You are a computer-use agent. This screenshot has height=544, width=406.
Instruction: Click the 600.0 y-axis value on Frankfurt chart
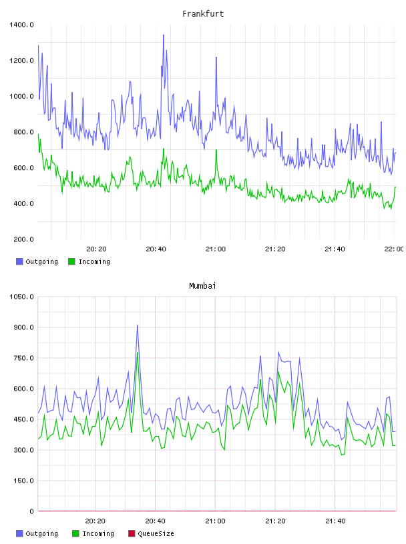(x=23, y=167)
